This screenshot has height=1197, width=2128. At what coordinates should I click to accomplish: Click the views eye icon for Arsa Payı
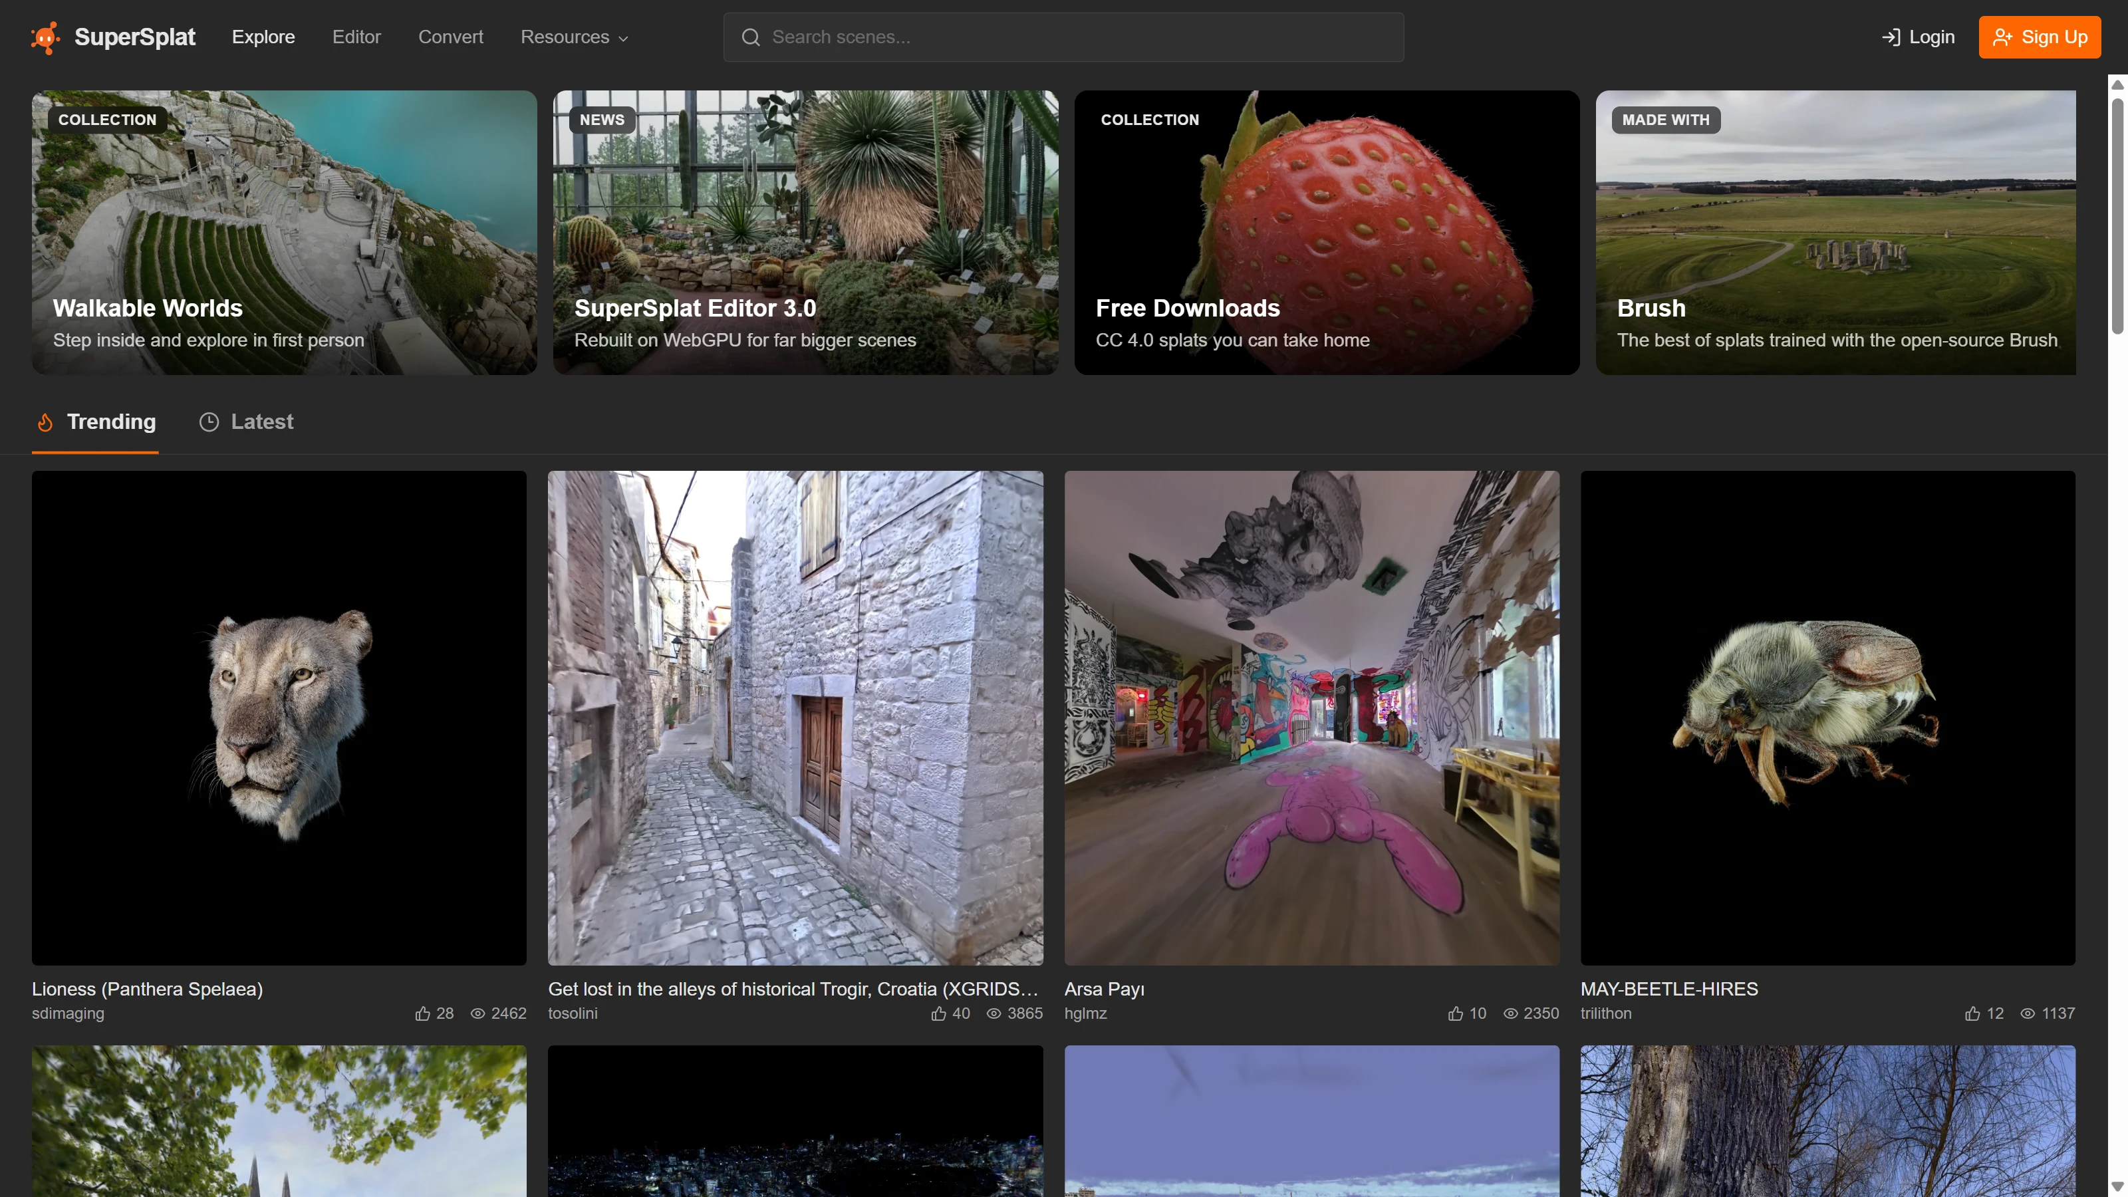click(x=1511, y=1013)
